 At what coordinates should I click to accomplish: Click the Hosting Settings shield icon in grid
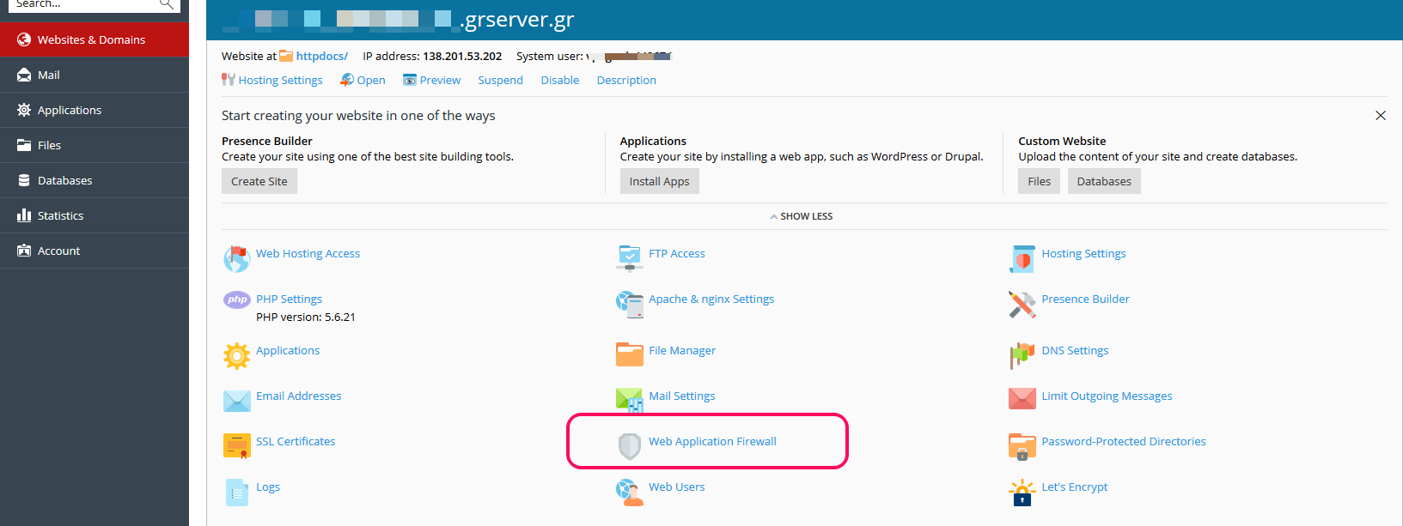(1022, 258)
